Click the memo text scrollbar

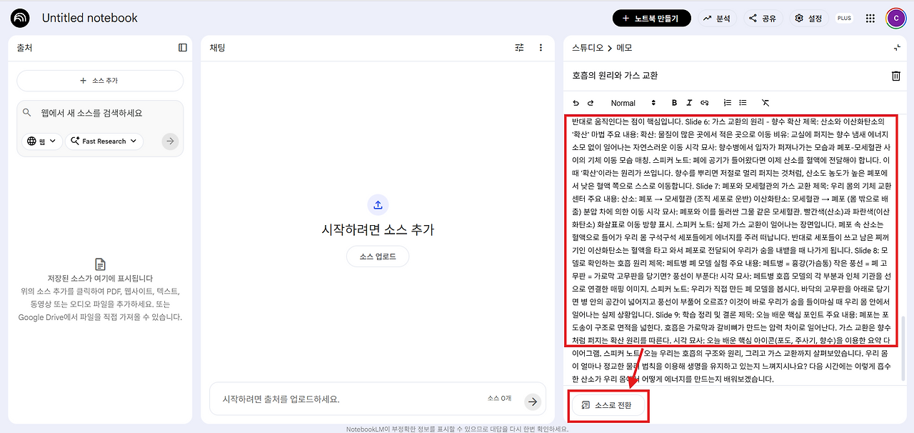(x=904, y=349)
